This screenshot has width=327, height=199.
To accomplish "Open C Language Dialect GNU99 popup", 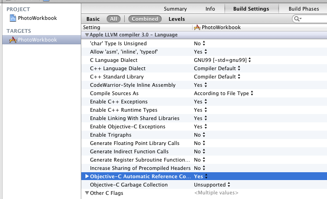I will click(222, 60).
